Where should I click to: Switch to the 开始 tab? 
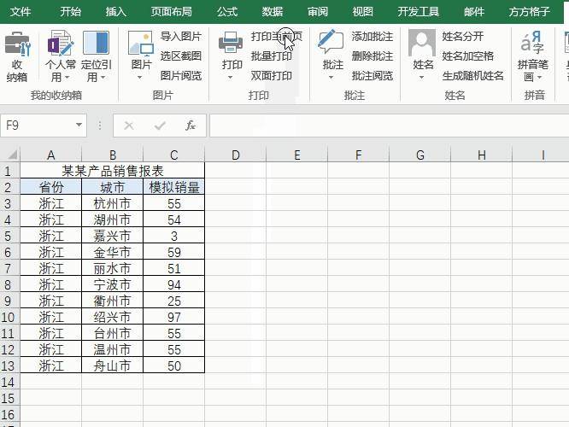pyautogui.click(x=70, y=12)
